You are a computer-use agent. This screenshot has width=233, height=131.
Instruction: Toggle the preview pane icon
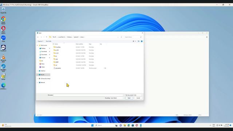[138, 41]
